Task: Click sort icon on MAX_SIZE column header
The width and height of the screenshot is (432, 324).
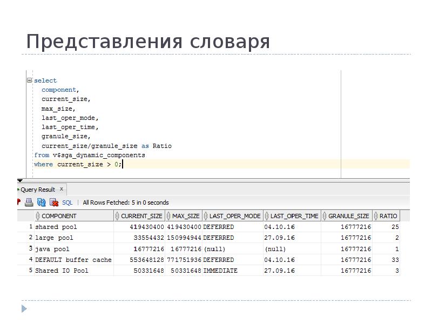Action: (168, 216)
